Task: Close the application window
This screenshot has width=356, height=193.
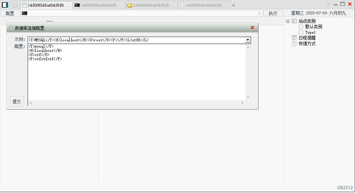Action: (350, 4)
